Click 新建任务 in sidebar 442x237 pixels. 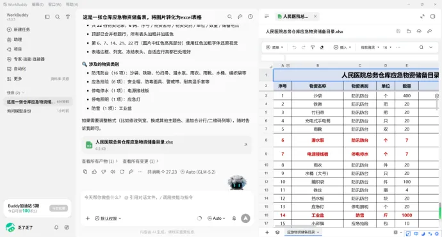click(x=19, y=29)
